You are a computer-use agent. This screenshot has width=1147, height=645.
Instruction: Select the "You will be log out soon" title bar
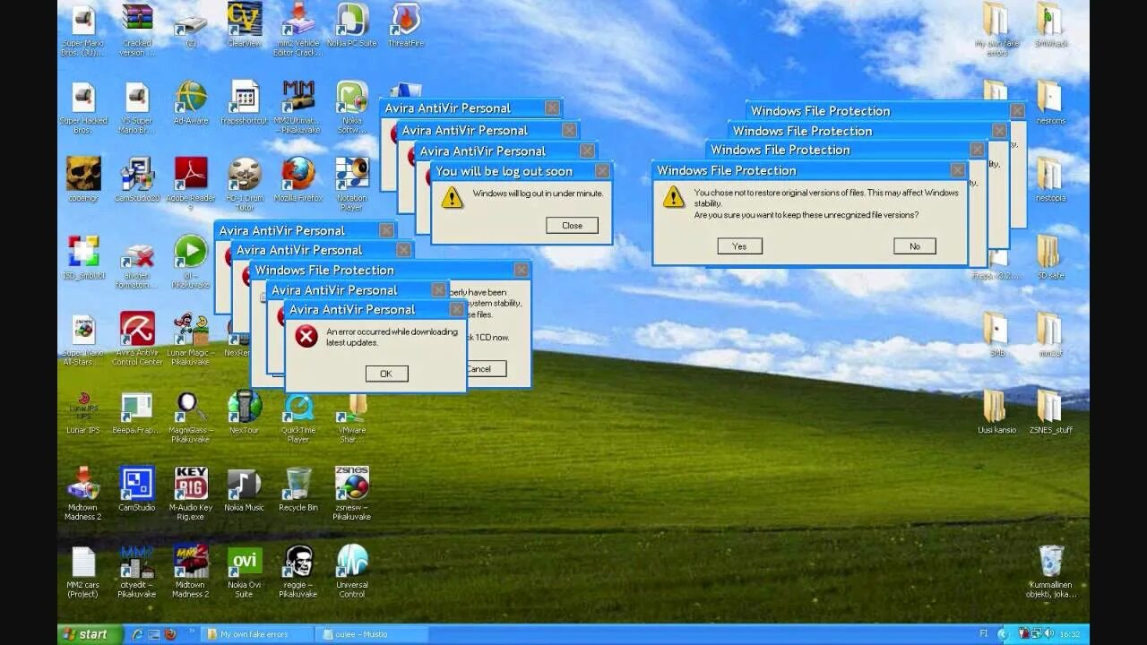(522, 171)
